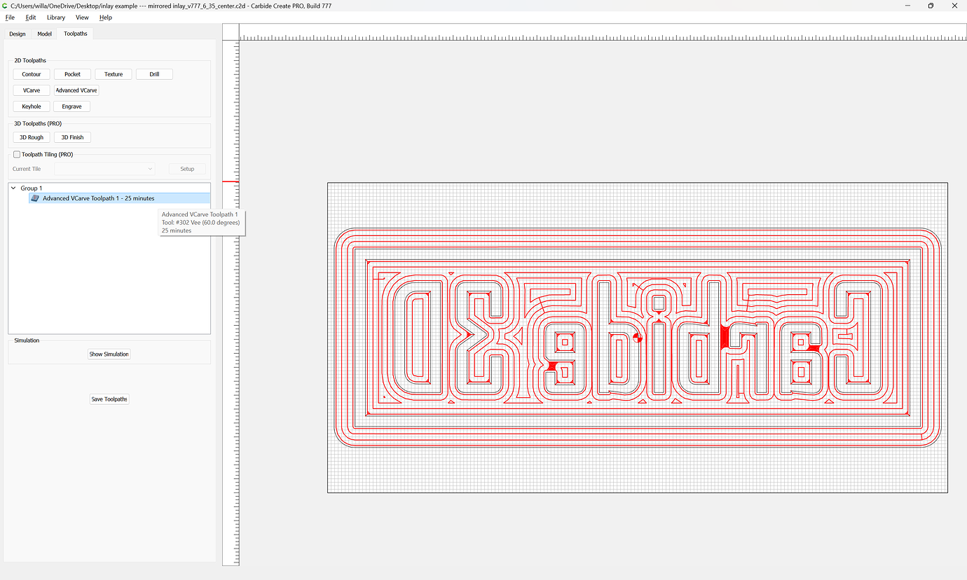Open the File menu
The image size is (967, 580).
10,18
